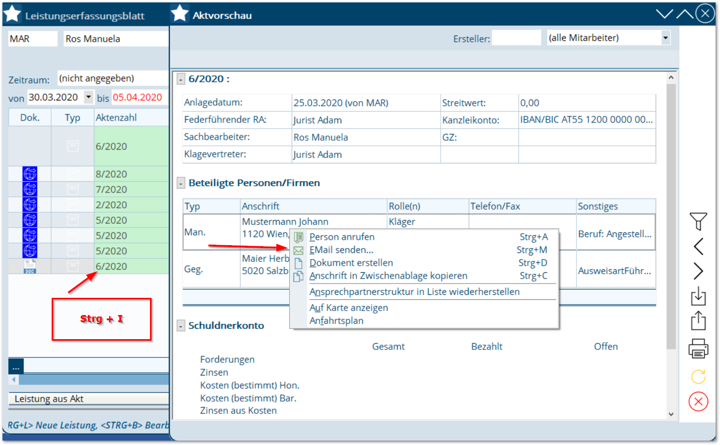Click the Typ column header in left list

73,118
